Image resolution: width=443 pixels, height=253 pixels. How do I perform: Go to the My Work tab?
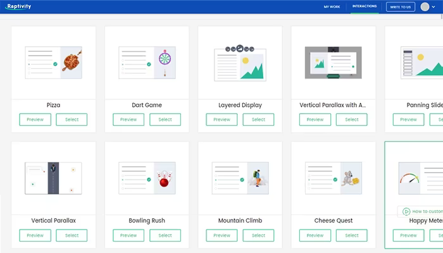tap(332, 7)
